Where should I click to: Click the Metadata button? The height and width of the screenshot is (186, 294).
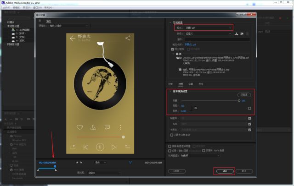coord(177,171)
